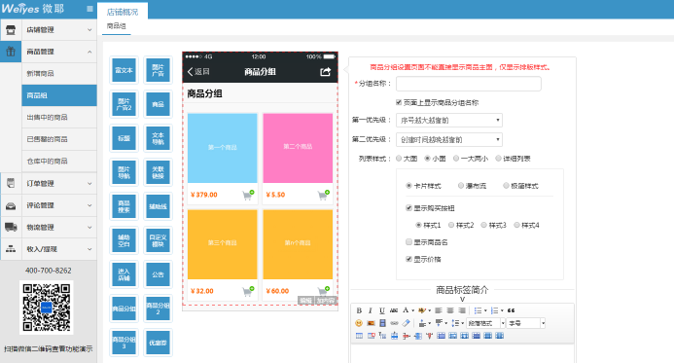
Task: Click the eraser clear-format icon
Action: 407,323
